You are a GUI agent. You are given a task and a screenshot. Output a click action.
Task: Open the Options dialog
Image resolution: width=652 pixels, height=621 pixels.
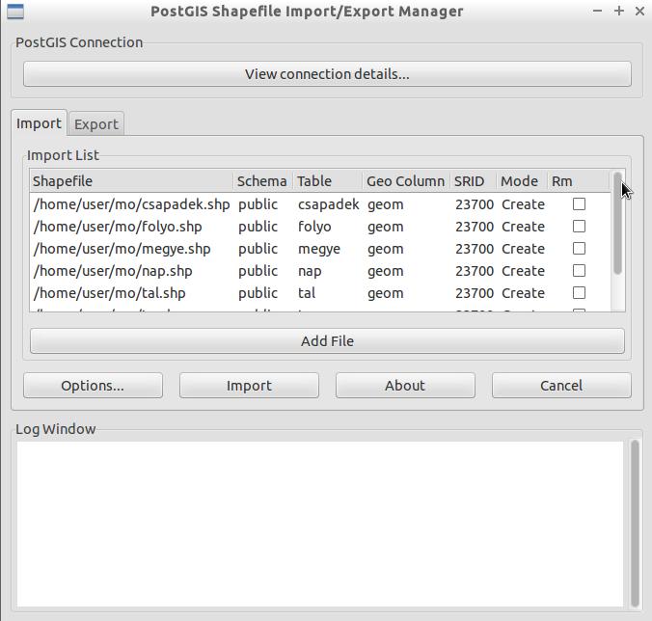93,386
